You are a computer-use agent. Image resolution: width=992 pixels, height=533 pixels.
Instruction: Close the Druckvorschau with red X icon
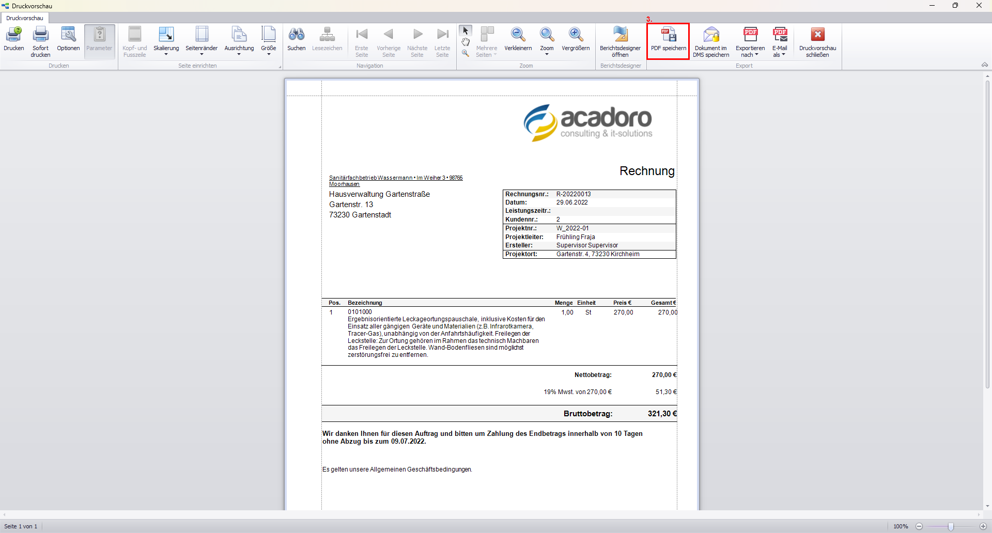[x=817, y=35]
